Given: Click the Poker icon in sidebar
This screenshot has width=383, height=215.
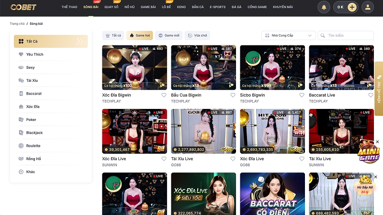Looking at the screenshot, I should (x=21, y=119).
